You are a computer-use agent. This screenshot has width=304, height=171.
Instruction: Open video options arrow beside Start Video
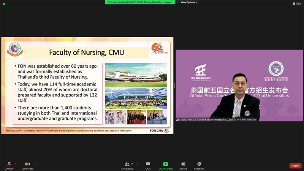pos(35,164)
